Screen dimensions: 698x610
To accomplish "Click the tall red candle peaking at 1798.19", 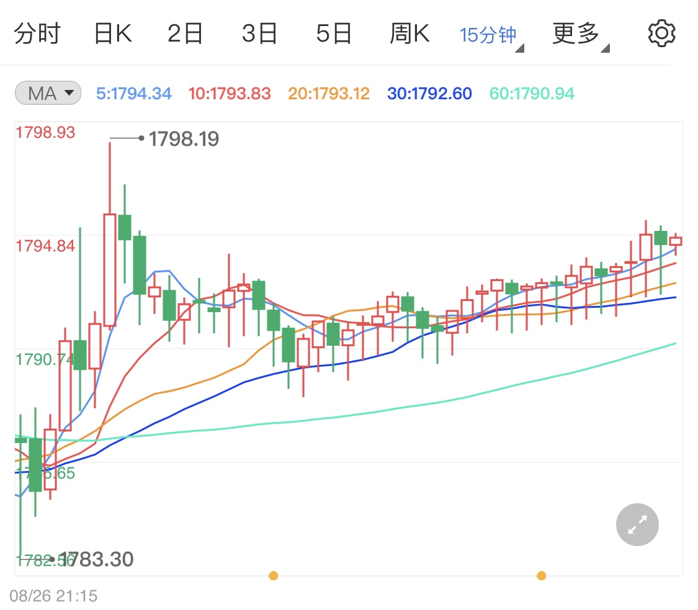I will tap(109, 270).
